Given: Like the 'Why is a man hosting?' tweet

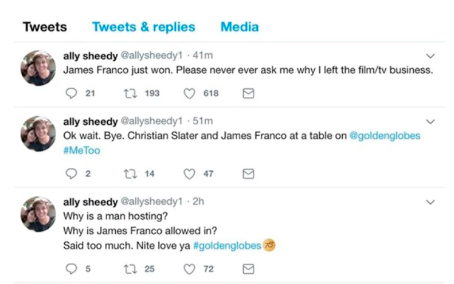Looking at the screenshot, I should (x=190, y=269).
